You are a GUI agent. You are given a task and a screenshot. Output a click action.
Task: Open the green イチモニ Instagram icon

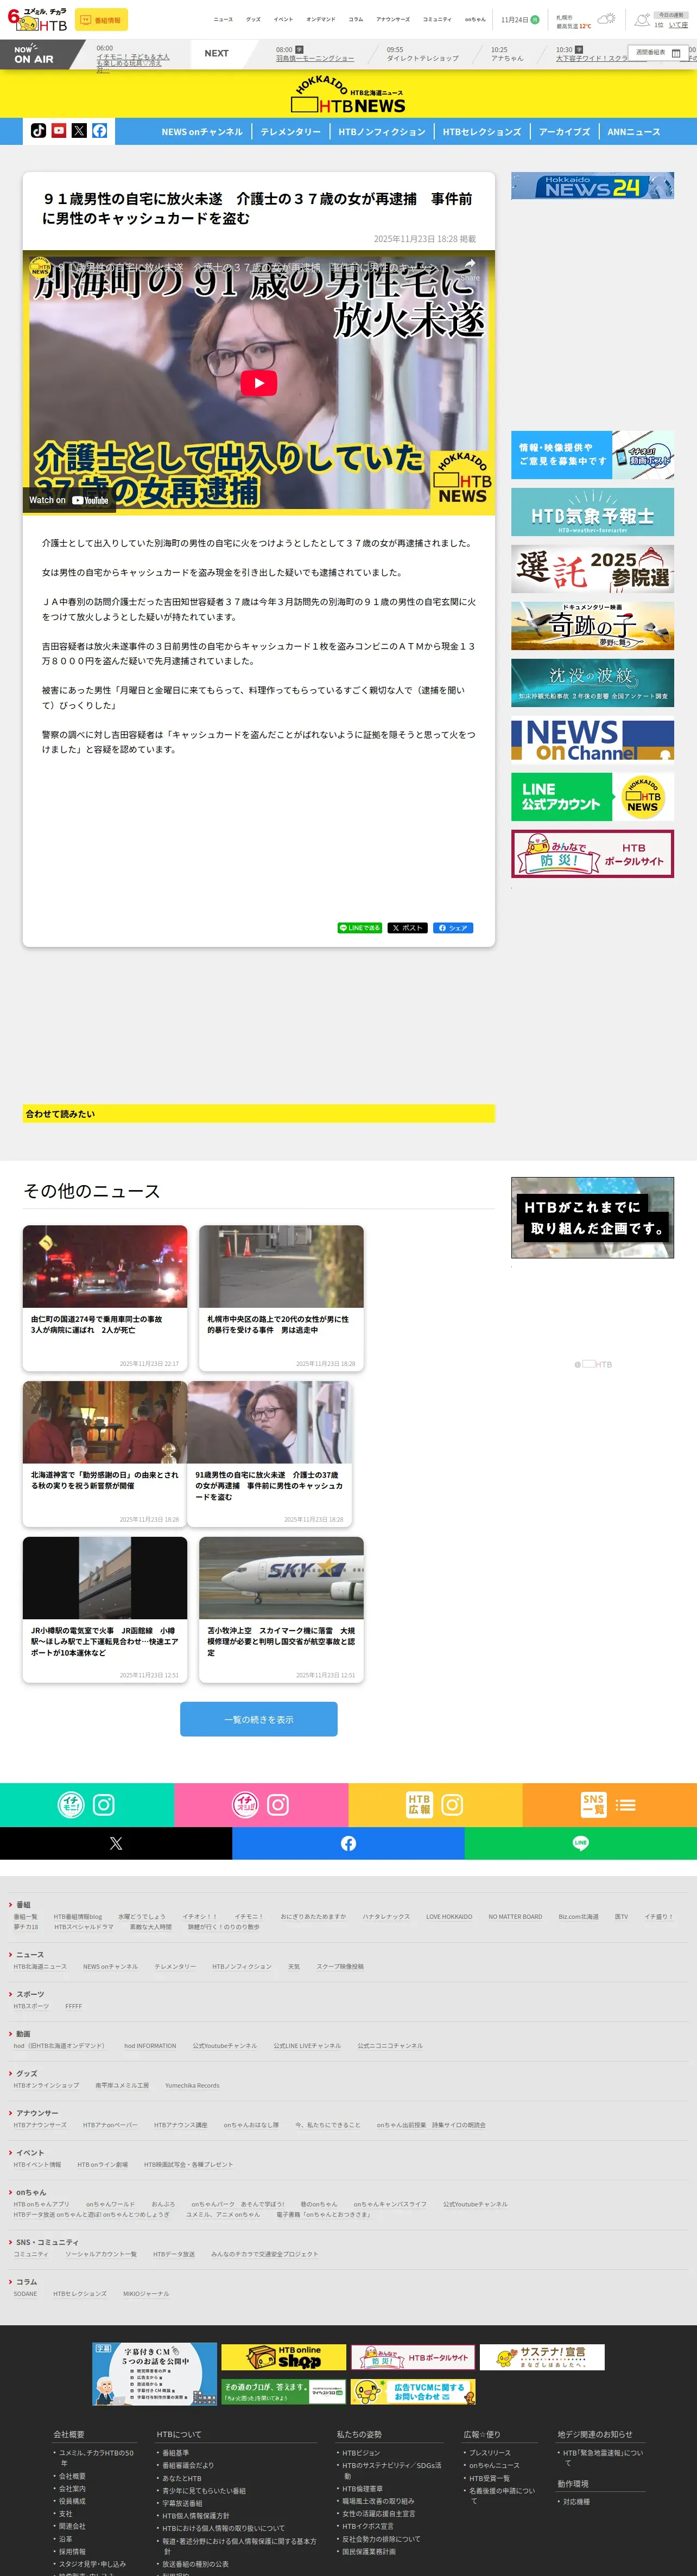[x=104, y=1805]
